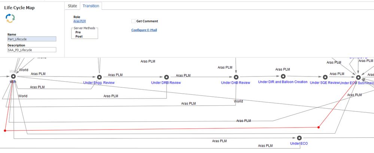Select the start state node at left

click(13, 76)
